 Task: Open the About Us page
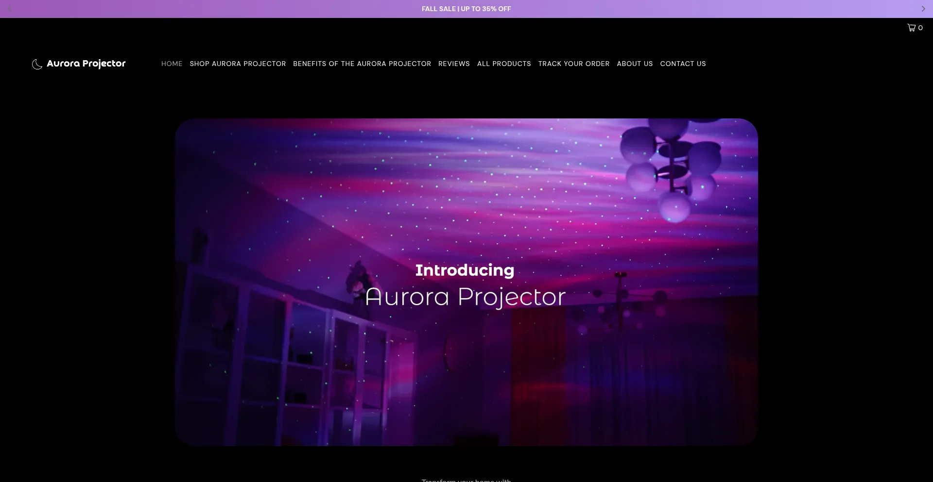tap(635, 64)
